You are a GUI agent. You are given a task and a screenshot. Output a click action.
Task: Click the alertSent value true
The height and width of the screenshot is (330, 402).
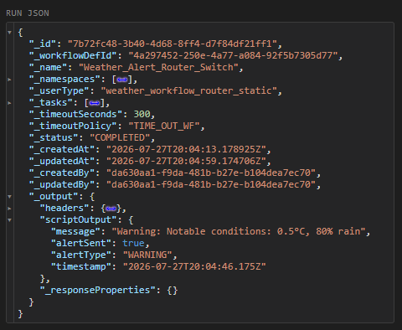(133, 243)
